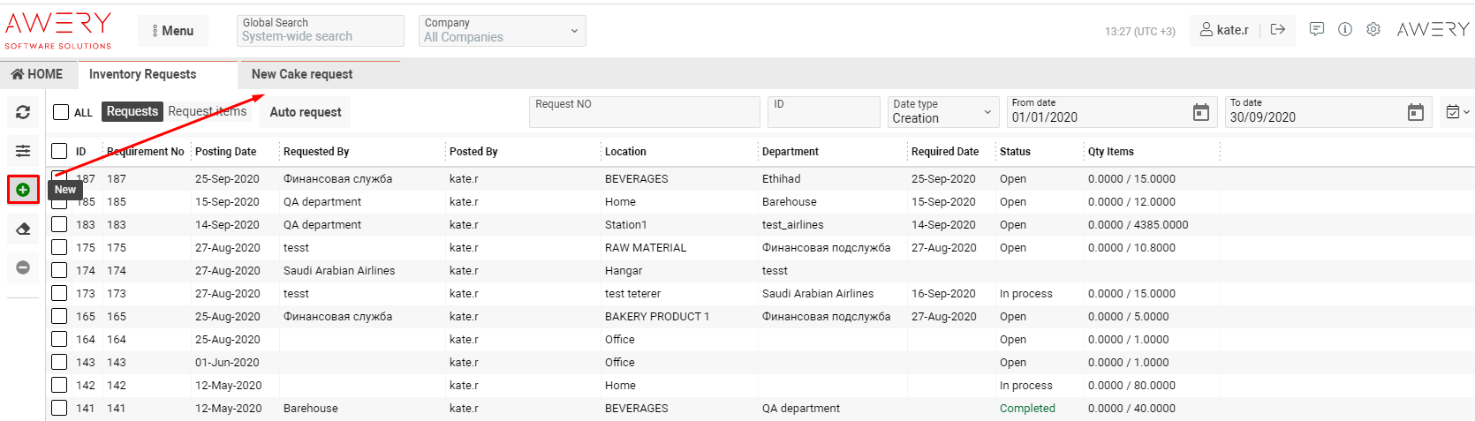Click the Auto request button
This screenshot has height=421, width=1475.
305,112
